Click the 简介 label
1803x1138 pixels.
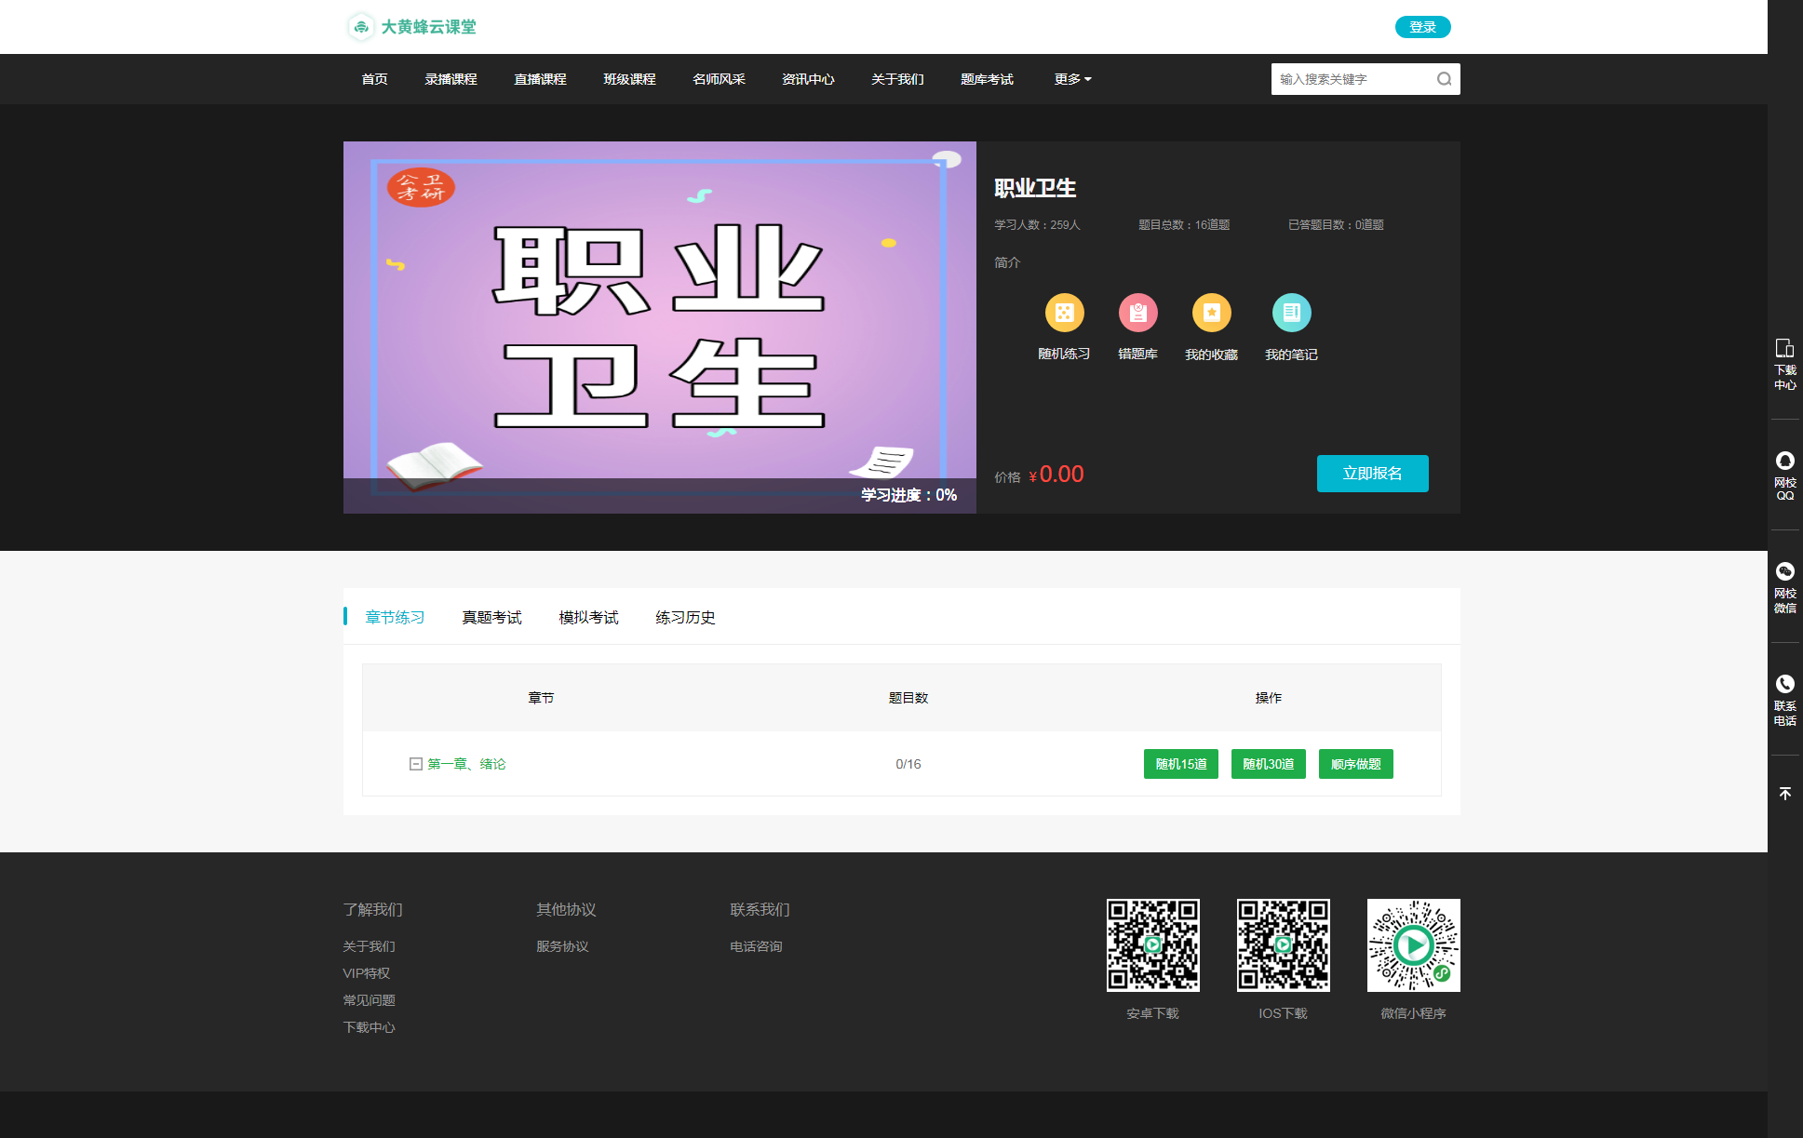(1007, 262)
